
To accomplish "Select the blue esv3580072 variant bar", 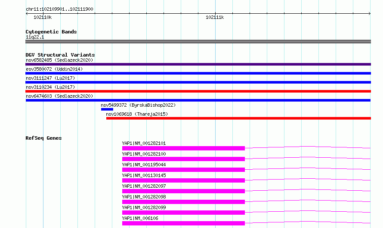I will point(198,73).
